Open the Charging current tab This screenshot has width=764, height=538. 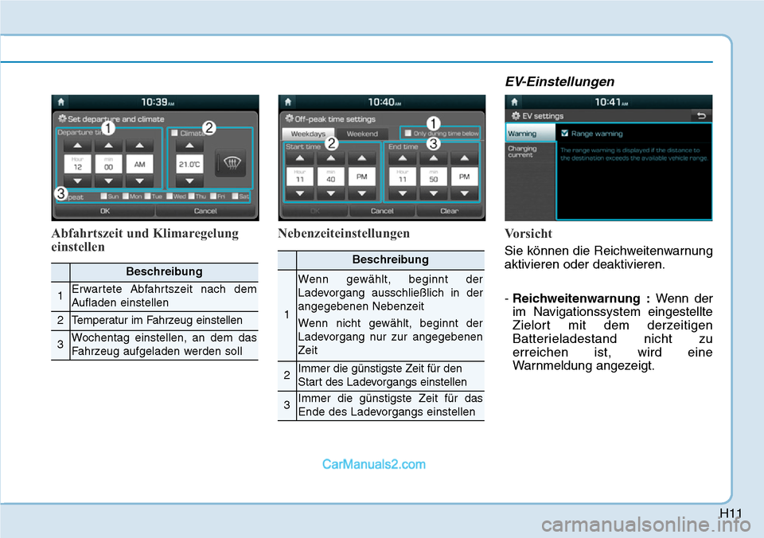(x=530, y=151)
